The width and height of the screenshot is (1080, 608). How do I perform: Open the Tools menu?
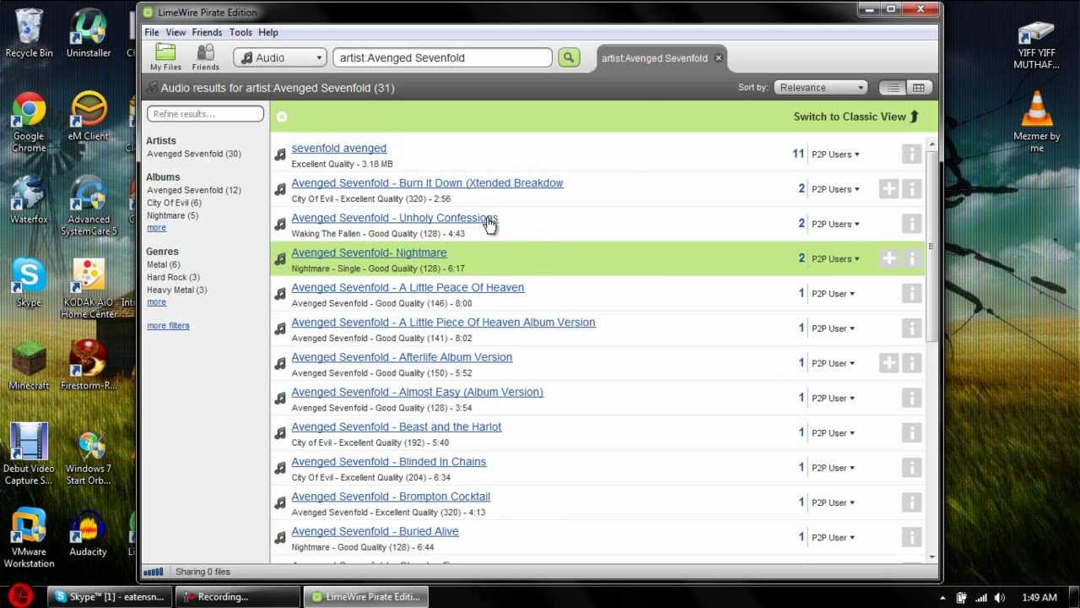pyautogui.click(x=240, y=32)
